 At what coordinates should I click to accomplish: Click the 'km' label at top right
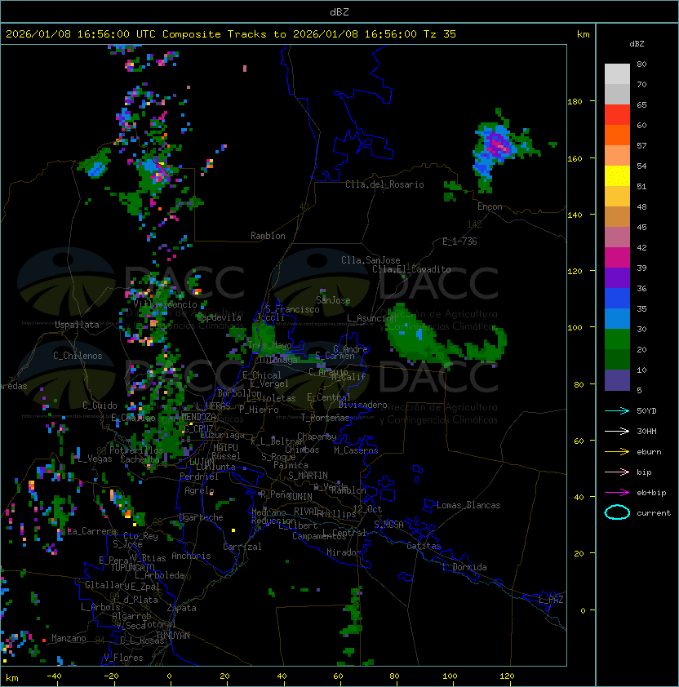pos(583,34)
